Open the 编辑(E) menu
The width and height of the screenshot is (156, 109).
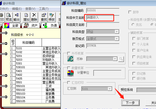click(17, 9)
